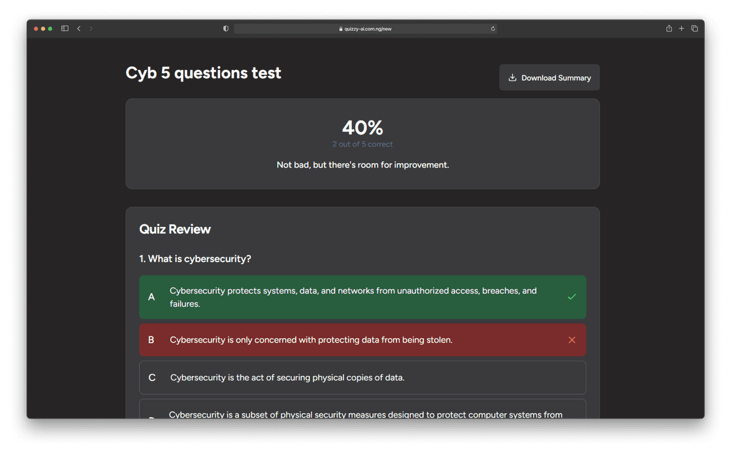The image size is (731, 452).
Task: Click the back navigation chevron
Action: [78, 28]
